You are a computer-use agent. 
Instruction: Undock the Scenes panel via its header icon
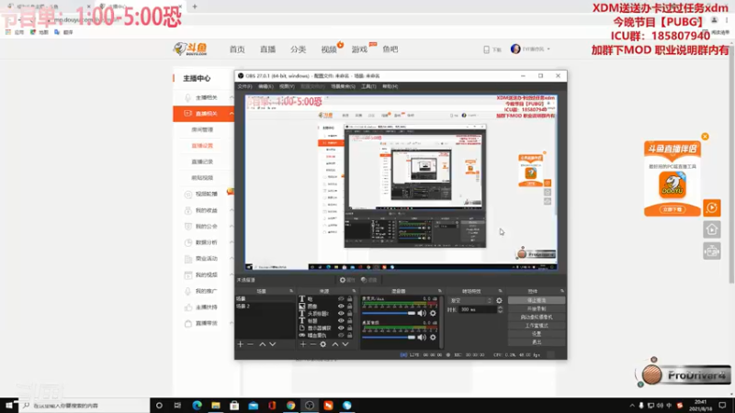click(291, 291)
